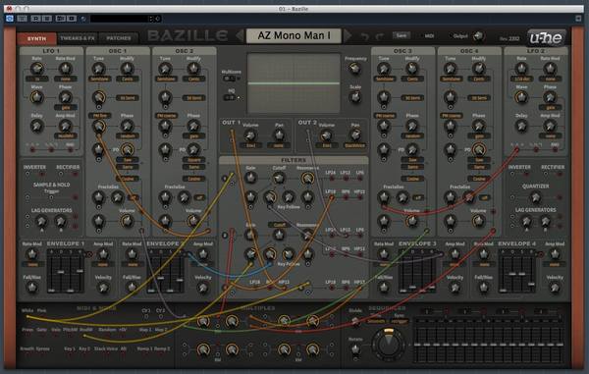
Task: Click the Save button
Action: [x=402, y=35]
